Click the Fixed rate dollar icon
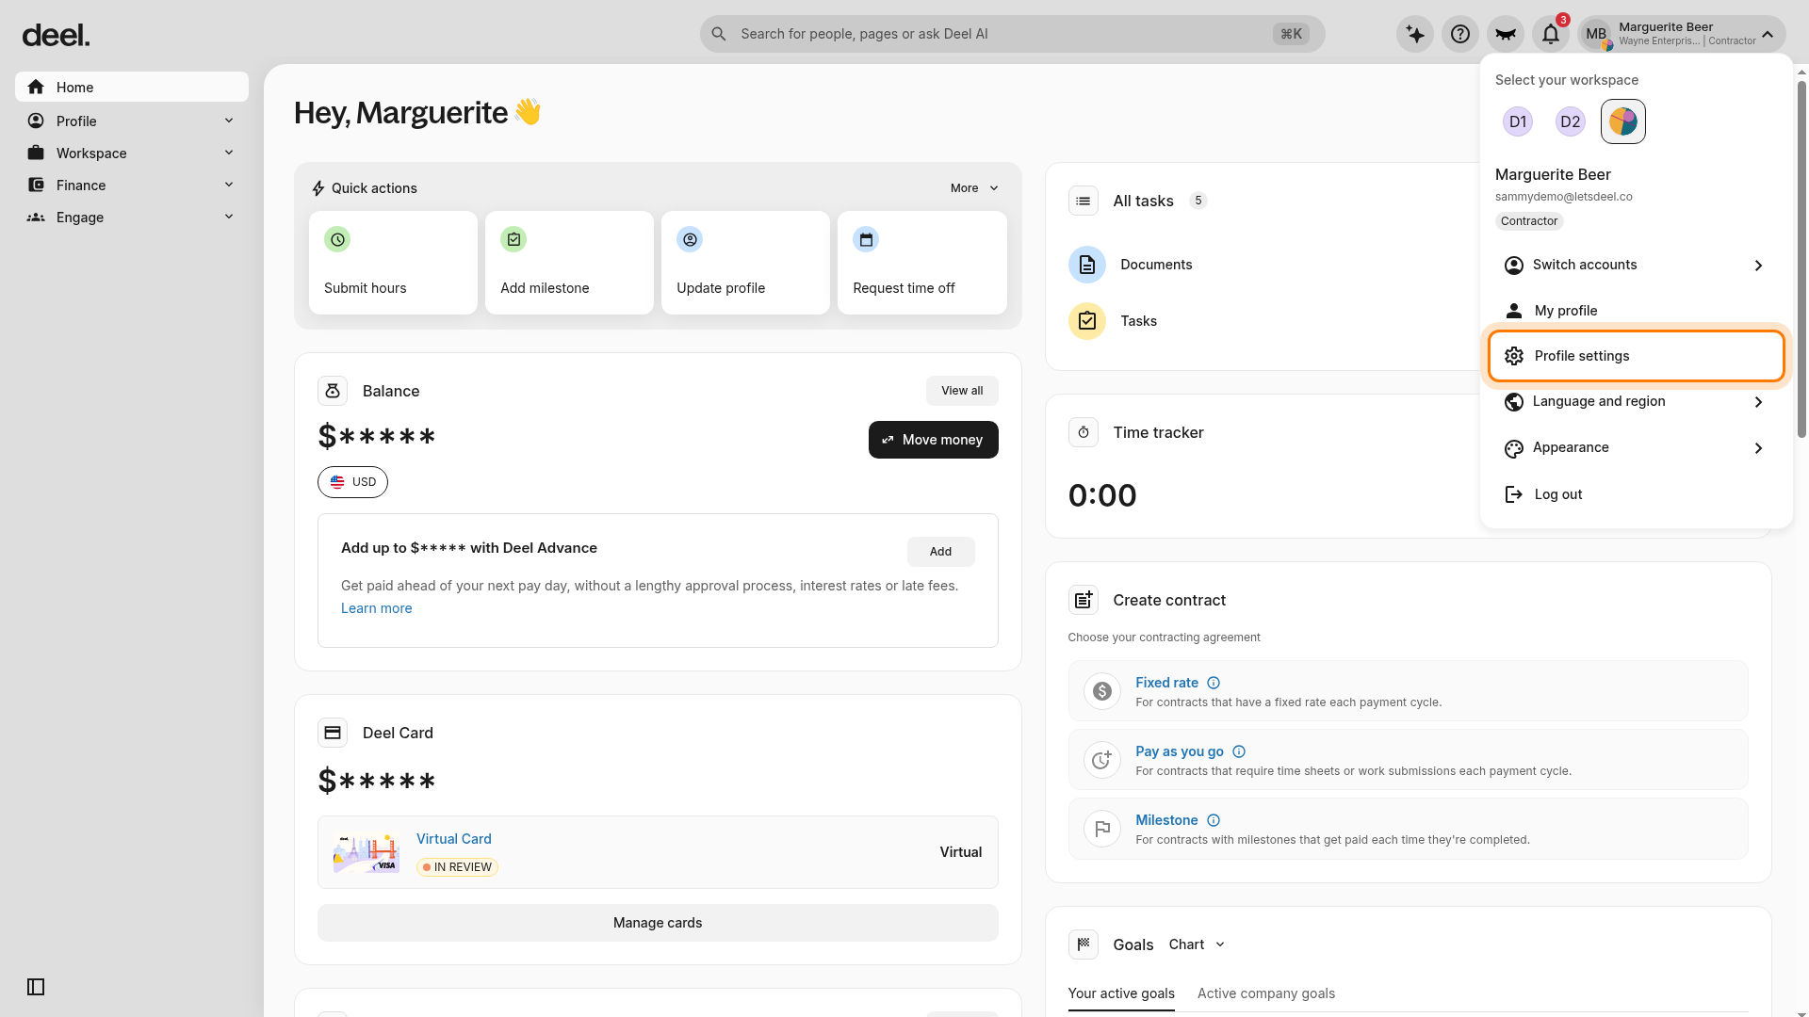This screenshot has width=1809, height=1017. 1102,691
